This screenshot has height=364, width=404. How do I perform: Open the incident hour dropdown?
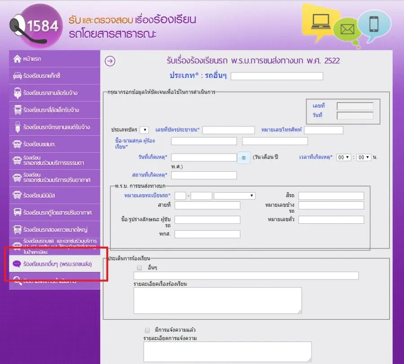[x=344, y=157]
